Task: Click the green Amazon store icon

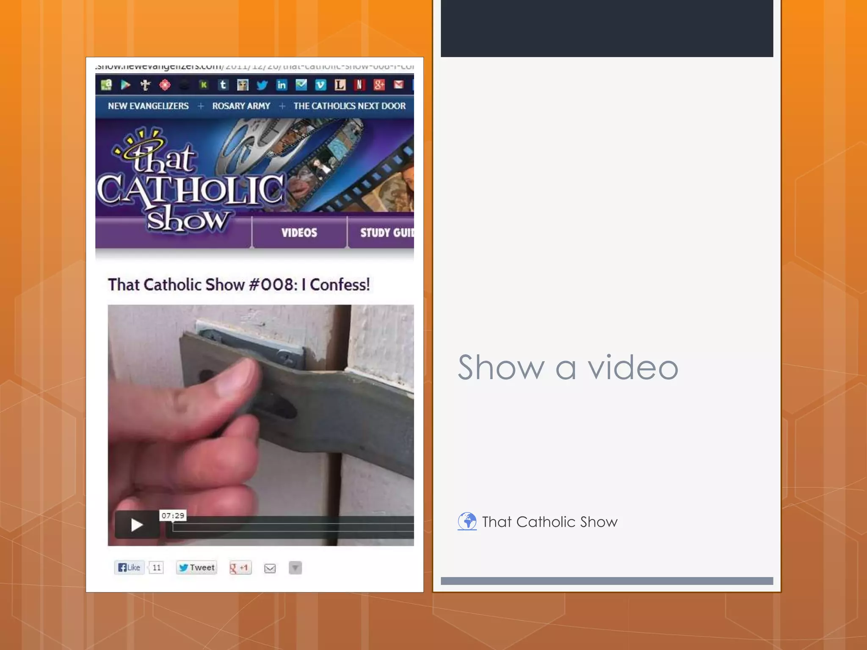Action: coord(106,85)
